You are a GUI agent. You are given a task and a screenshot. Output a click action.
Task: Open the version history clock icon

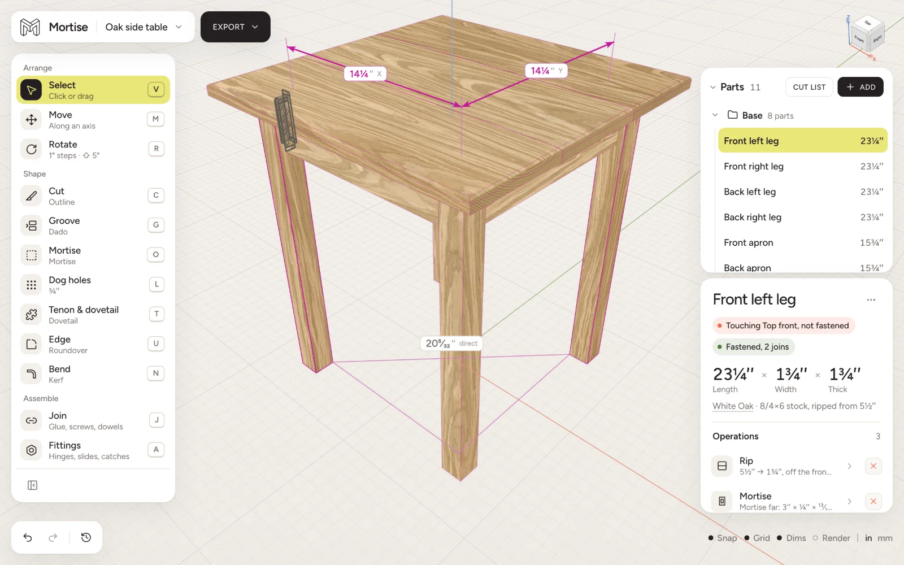86,537
